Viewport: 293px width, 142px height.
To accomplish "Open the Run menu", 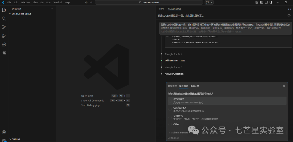I will point(48,2).
